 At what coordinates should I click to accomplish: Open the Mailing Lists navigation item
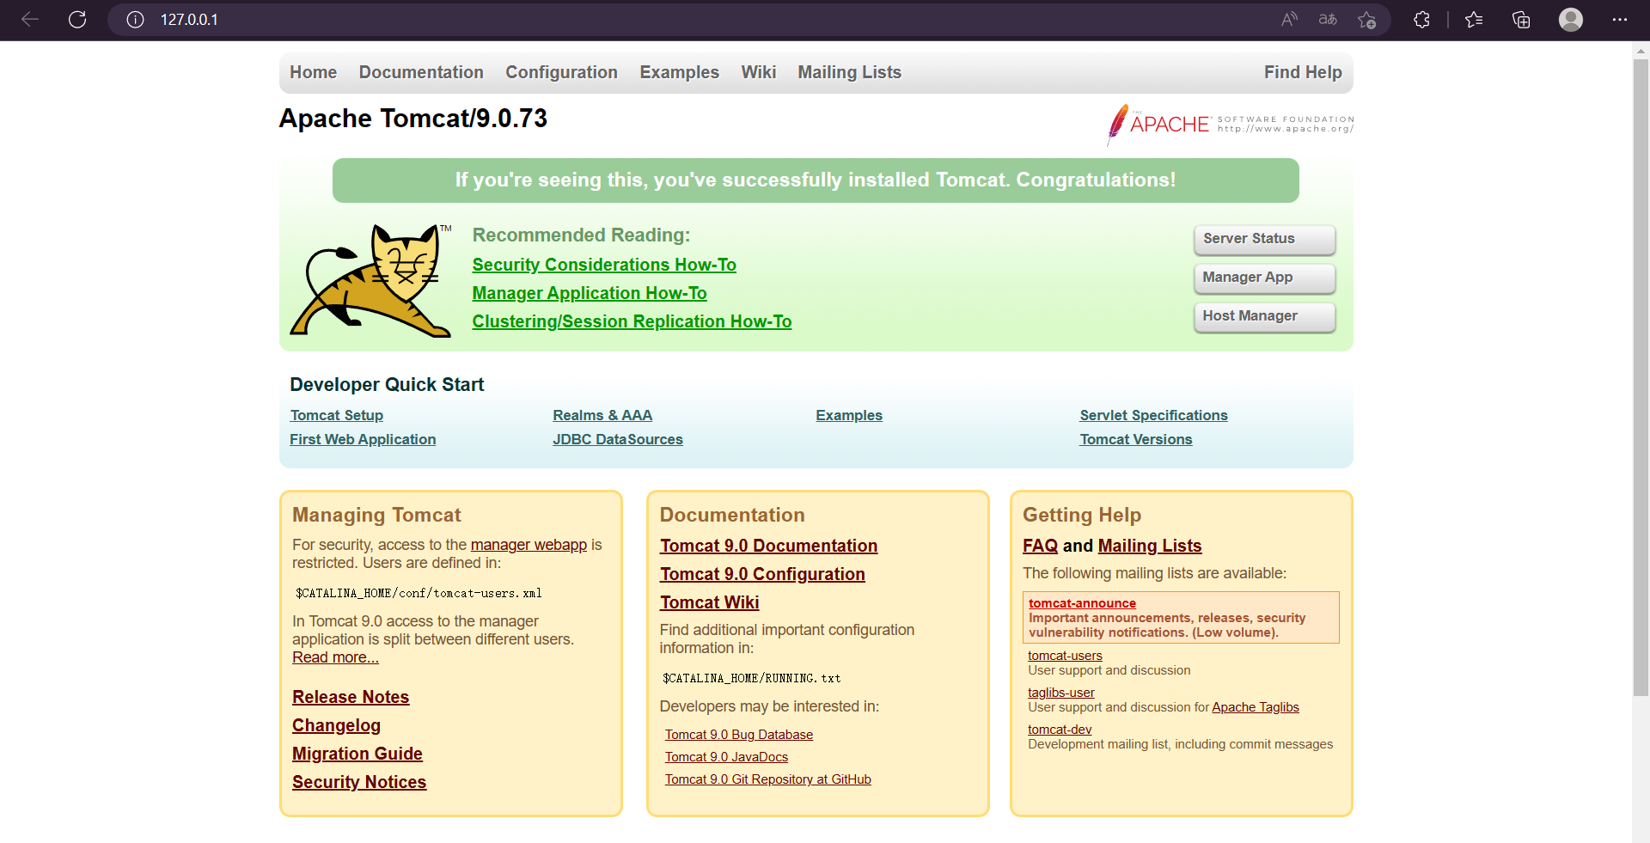[x=849, y=72]
